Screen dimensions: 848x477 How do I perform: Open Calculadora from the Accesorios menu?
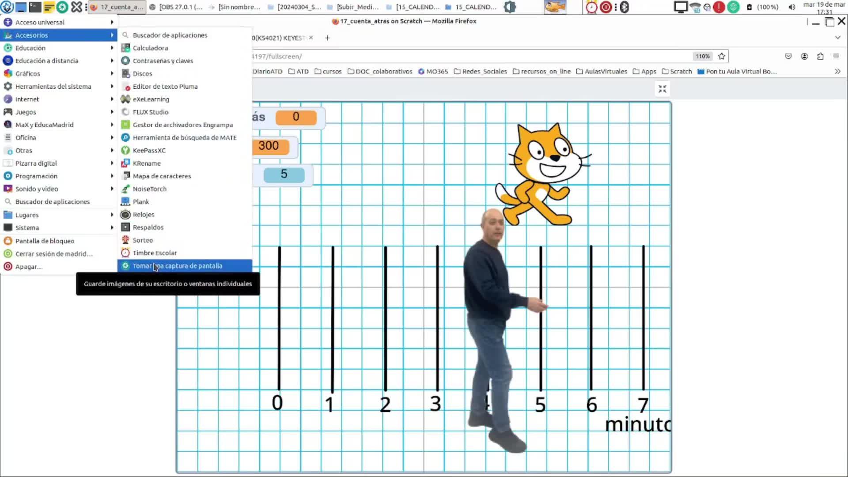[150, 48]
